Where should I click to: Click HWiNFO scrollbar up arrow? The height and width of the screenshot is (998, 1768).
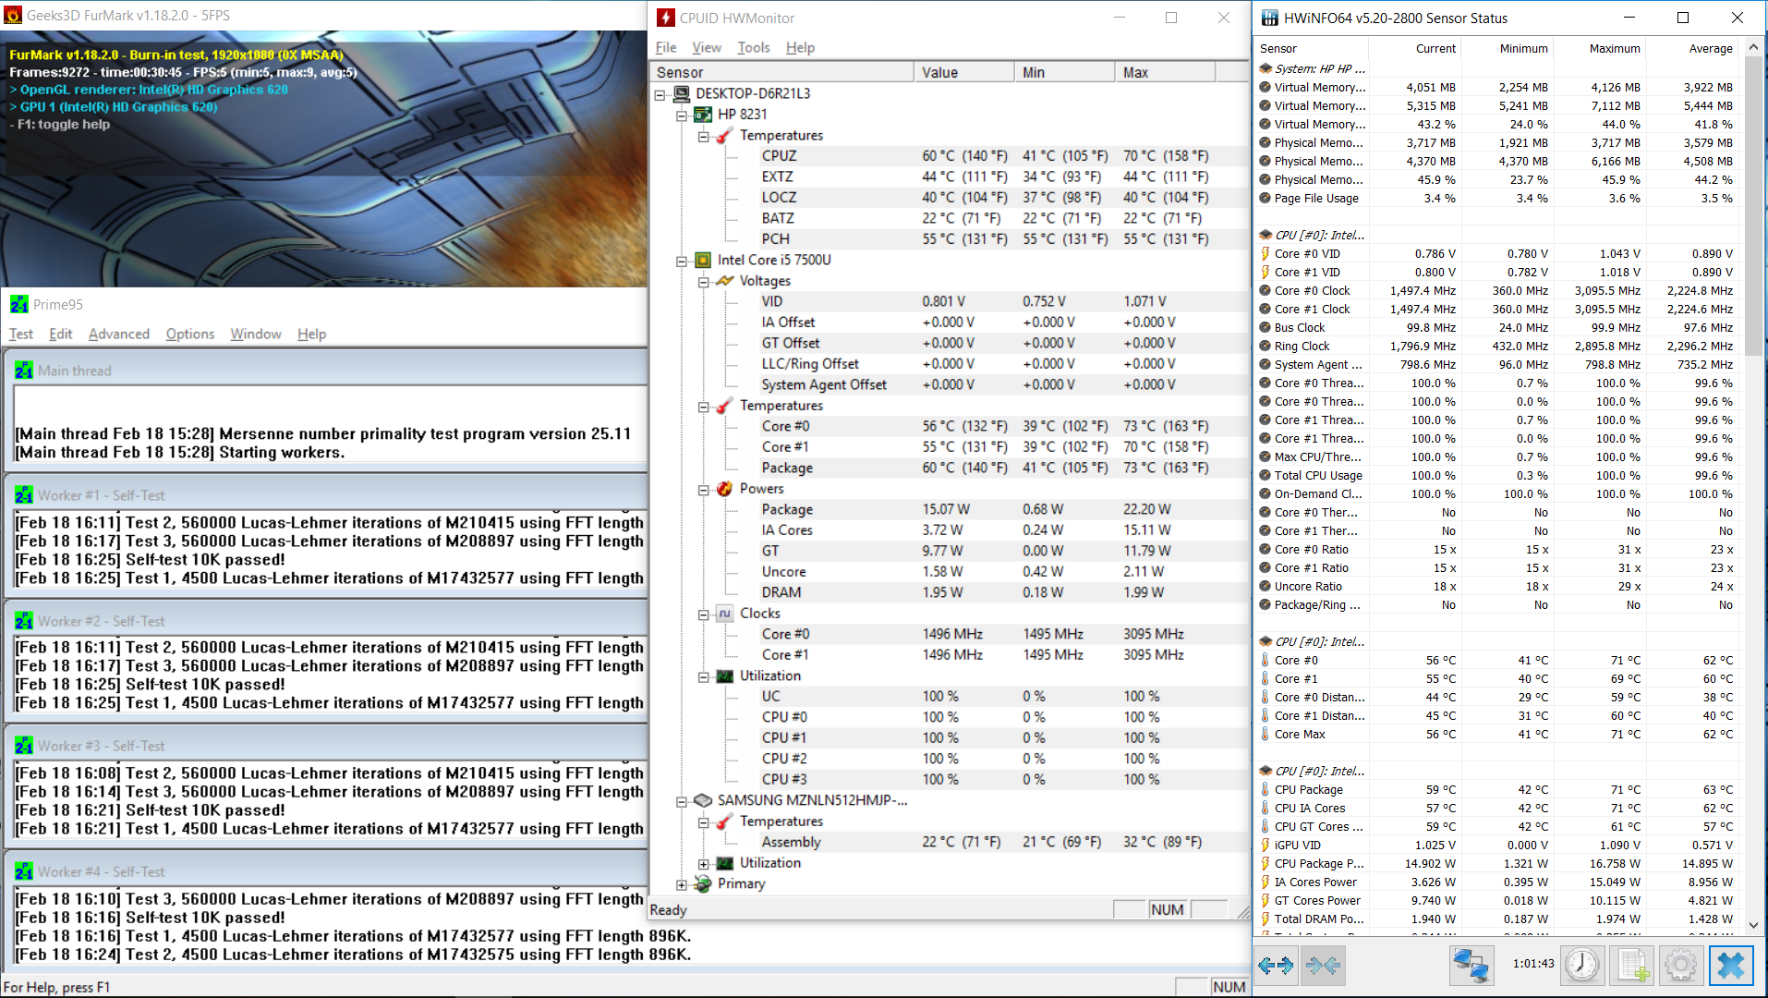[1753, 47]
